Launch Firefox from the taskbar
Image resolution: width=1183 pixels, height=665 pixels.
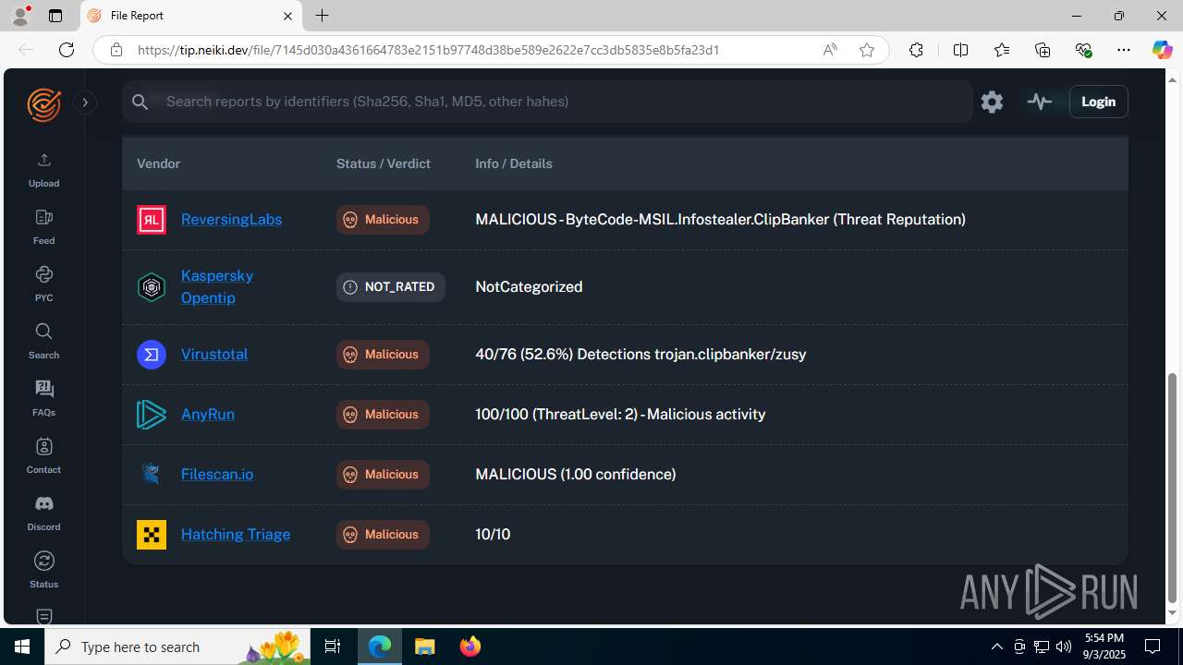pos(470,647)
